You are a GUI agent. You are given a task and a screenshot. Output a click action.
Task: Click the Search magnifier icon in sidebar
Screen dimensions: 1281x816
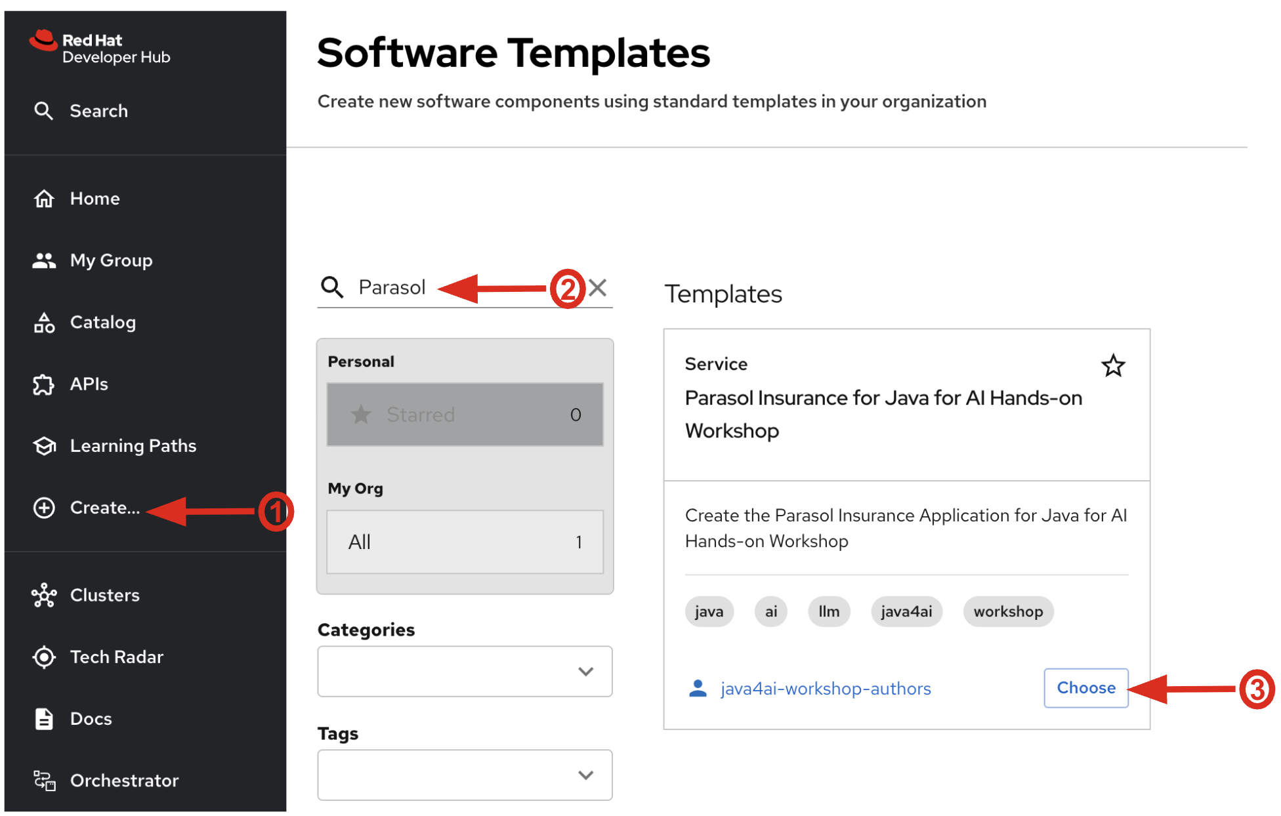coord(43,111)
